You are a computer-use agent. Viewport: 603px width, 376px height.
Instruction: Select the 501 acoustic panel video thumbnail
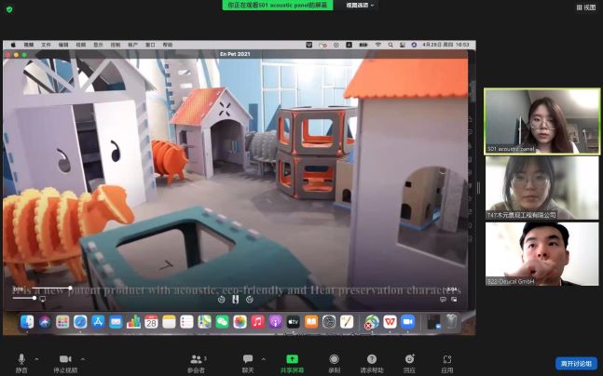(x=541, y=121)
